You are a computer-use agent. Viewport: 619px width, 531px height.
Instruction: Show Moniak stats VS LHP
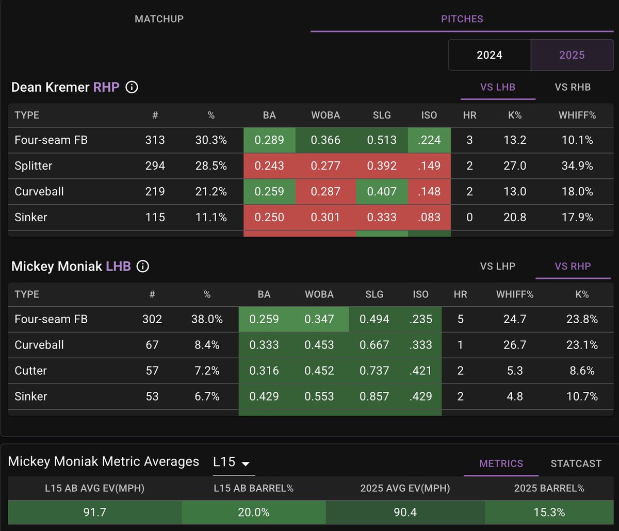(x=497, y=267)
